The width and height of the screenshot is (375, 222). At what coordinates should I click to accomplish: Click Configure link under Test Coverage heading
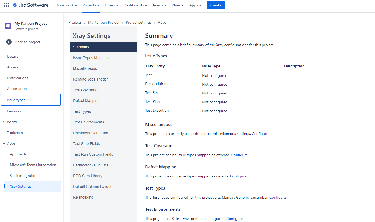coord(239,155)
